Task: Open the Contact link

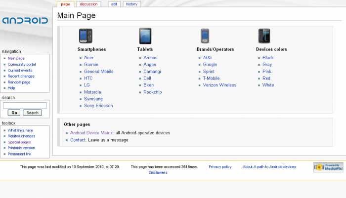Action: [78, 140]
